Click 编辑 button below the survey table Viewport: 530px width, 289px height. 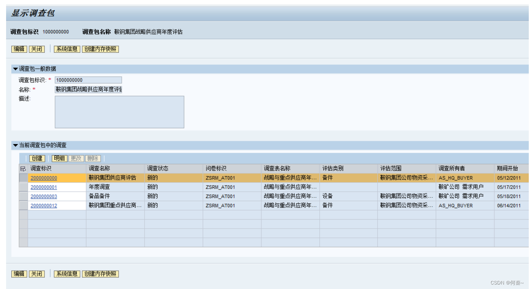coord(19,274)
